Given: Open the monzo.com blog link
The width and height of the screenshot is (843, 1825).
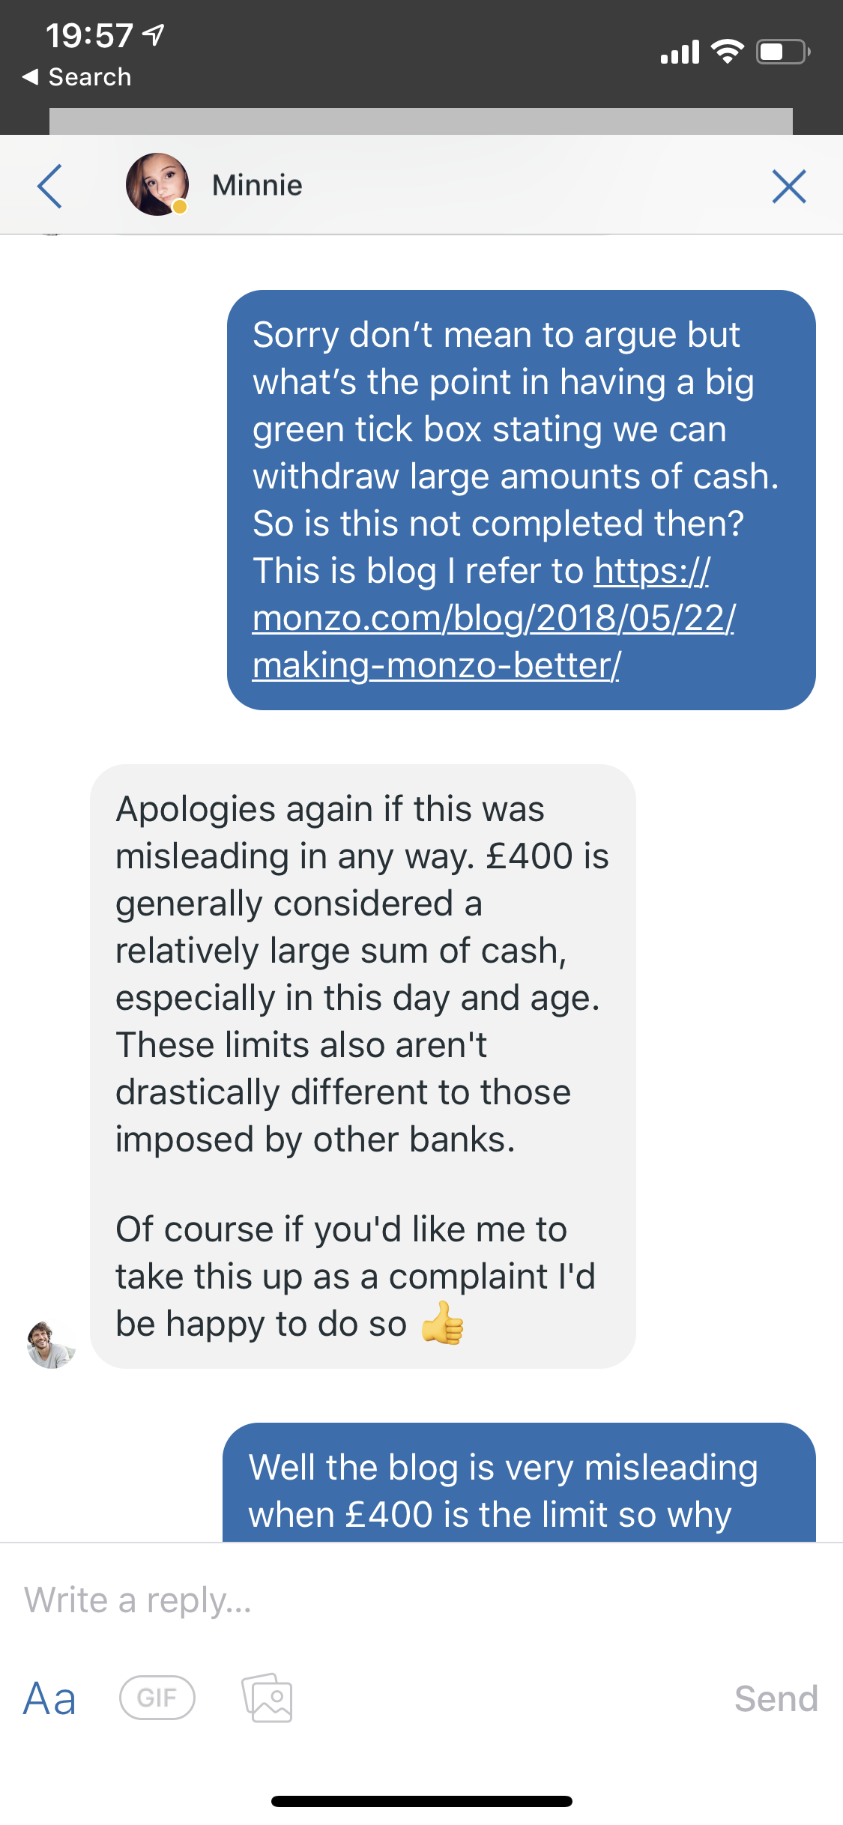Looking at the screenshot, I should pyautogui.click(x=493, y=619).
